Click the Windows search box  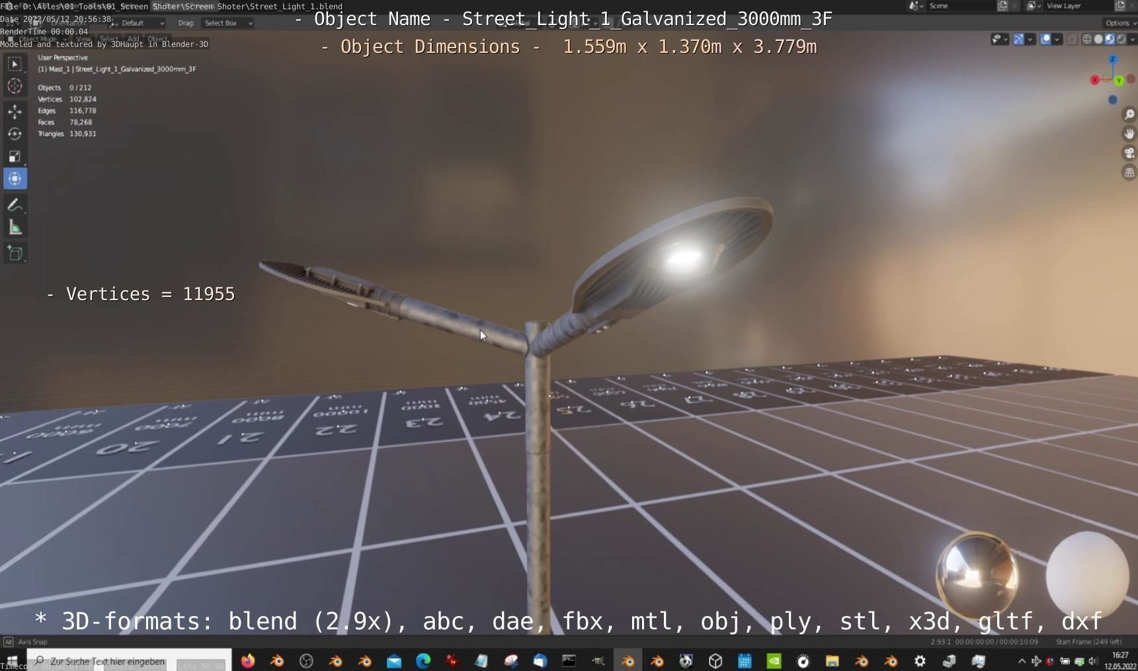tap(129, 660)
